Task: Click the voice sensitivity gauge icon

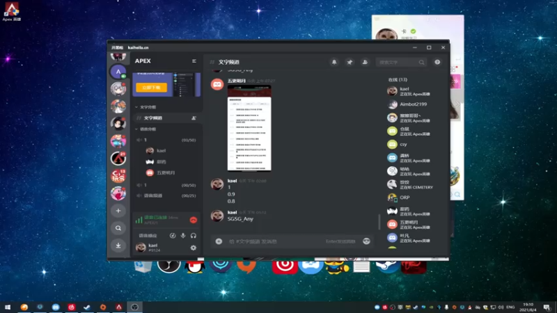Action: coord(172,236)
